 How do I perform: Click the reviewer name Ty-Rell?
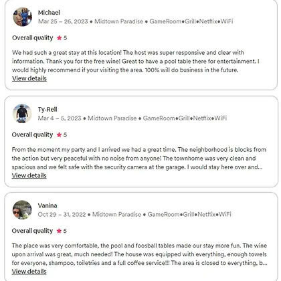click(x=48, y=109)
